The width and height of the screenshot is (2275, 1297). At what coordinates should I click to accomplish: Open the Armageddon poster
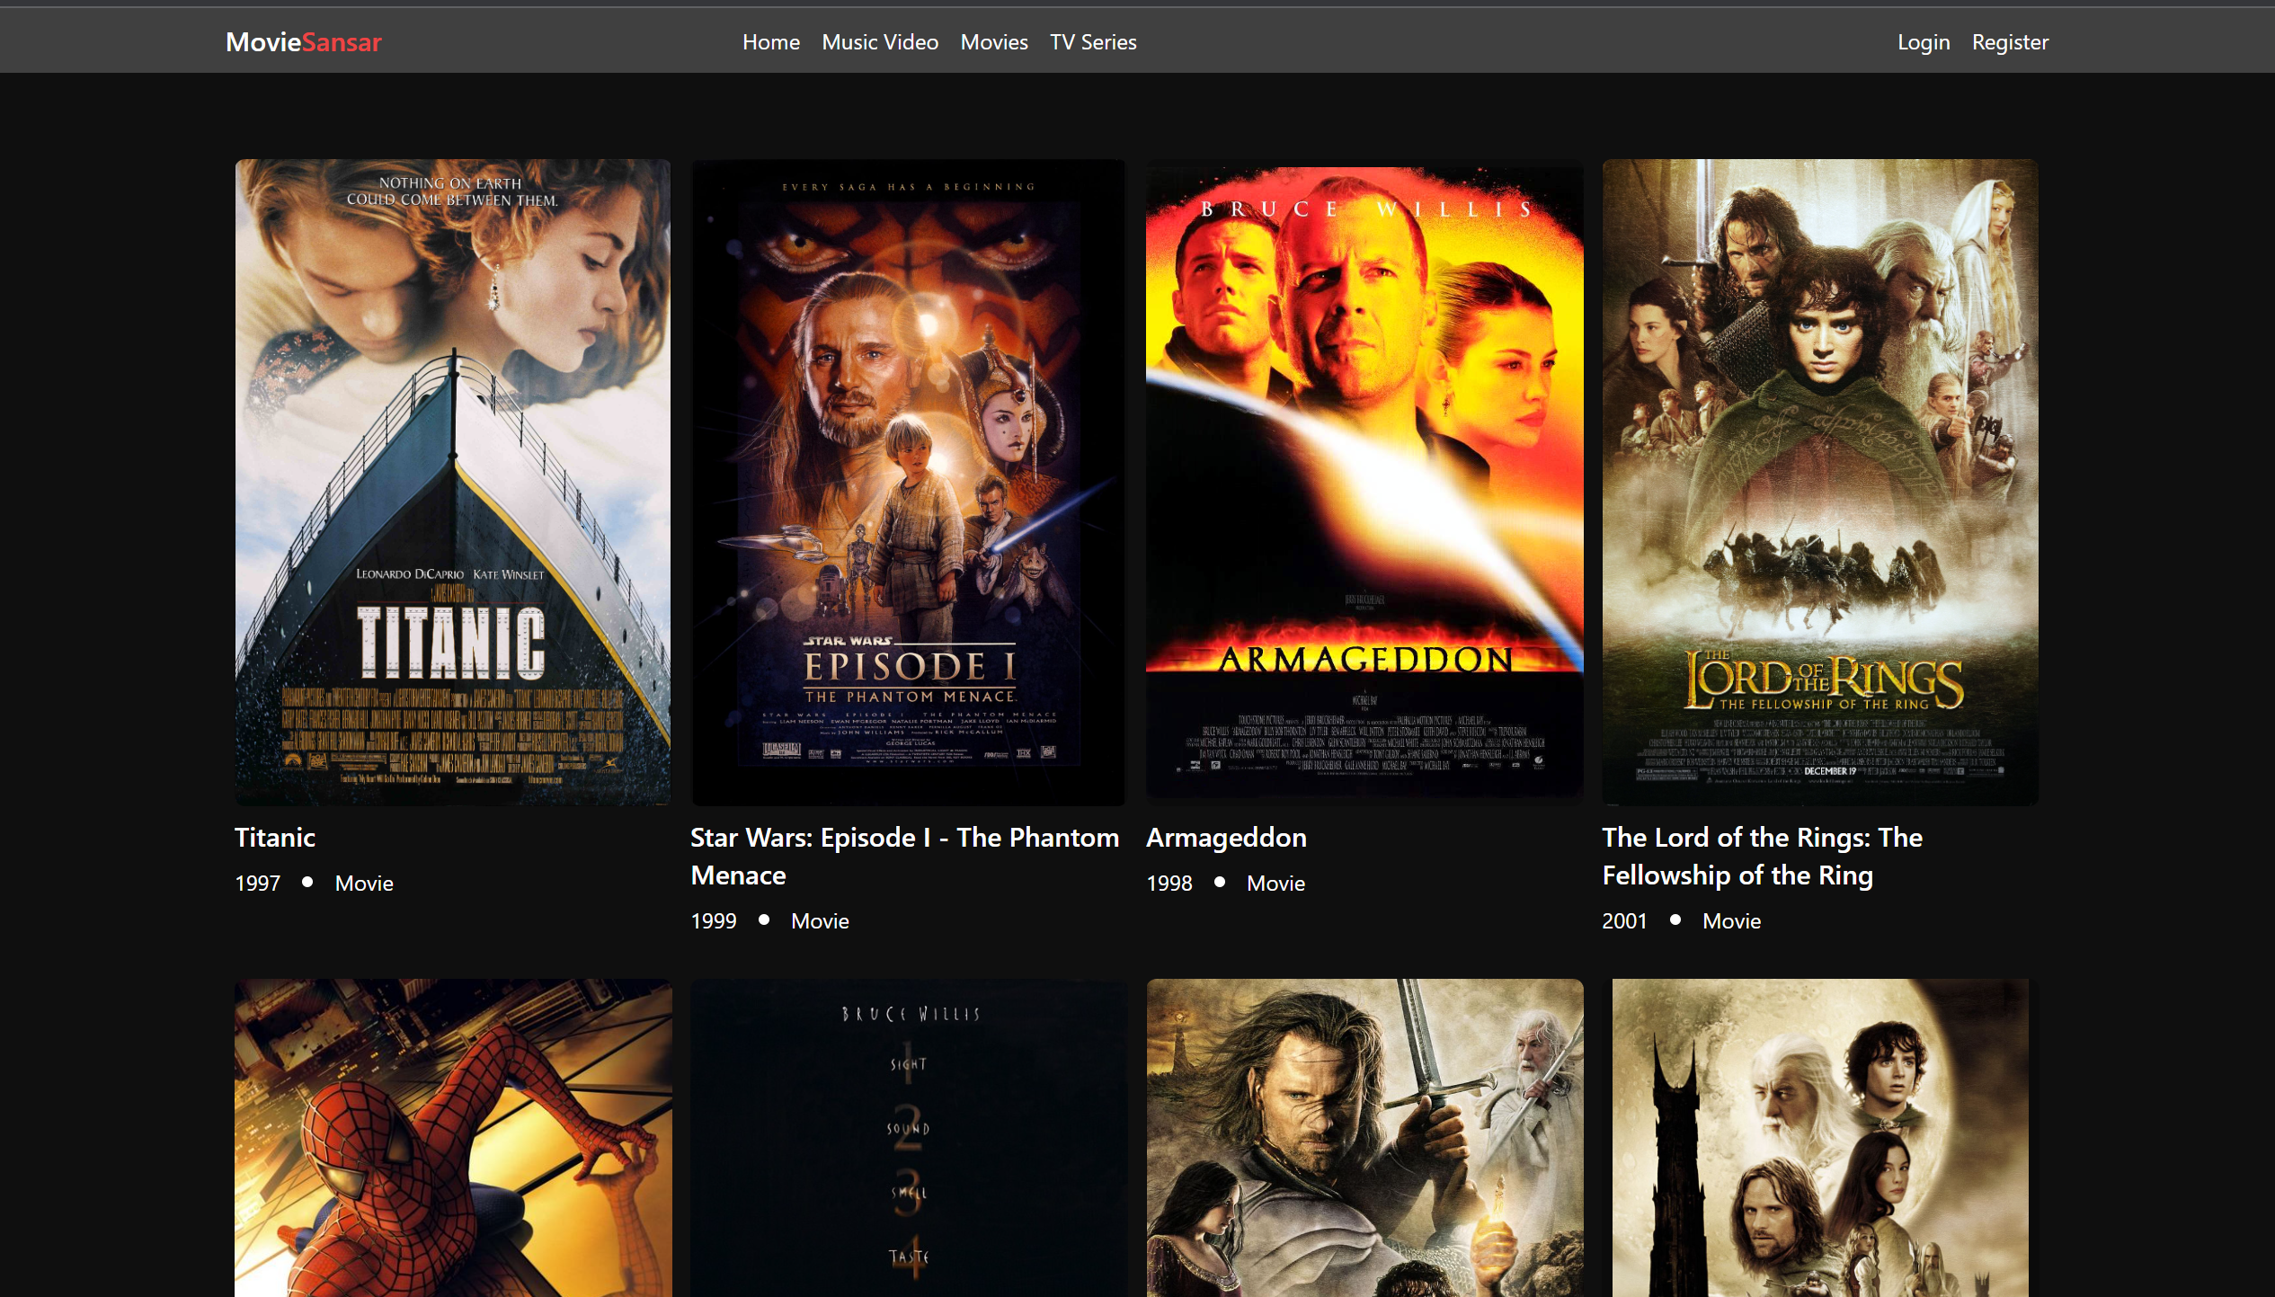pyautogui.click(x=1364, y=482)
